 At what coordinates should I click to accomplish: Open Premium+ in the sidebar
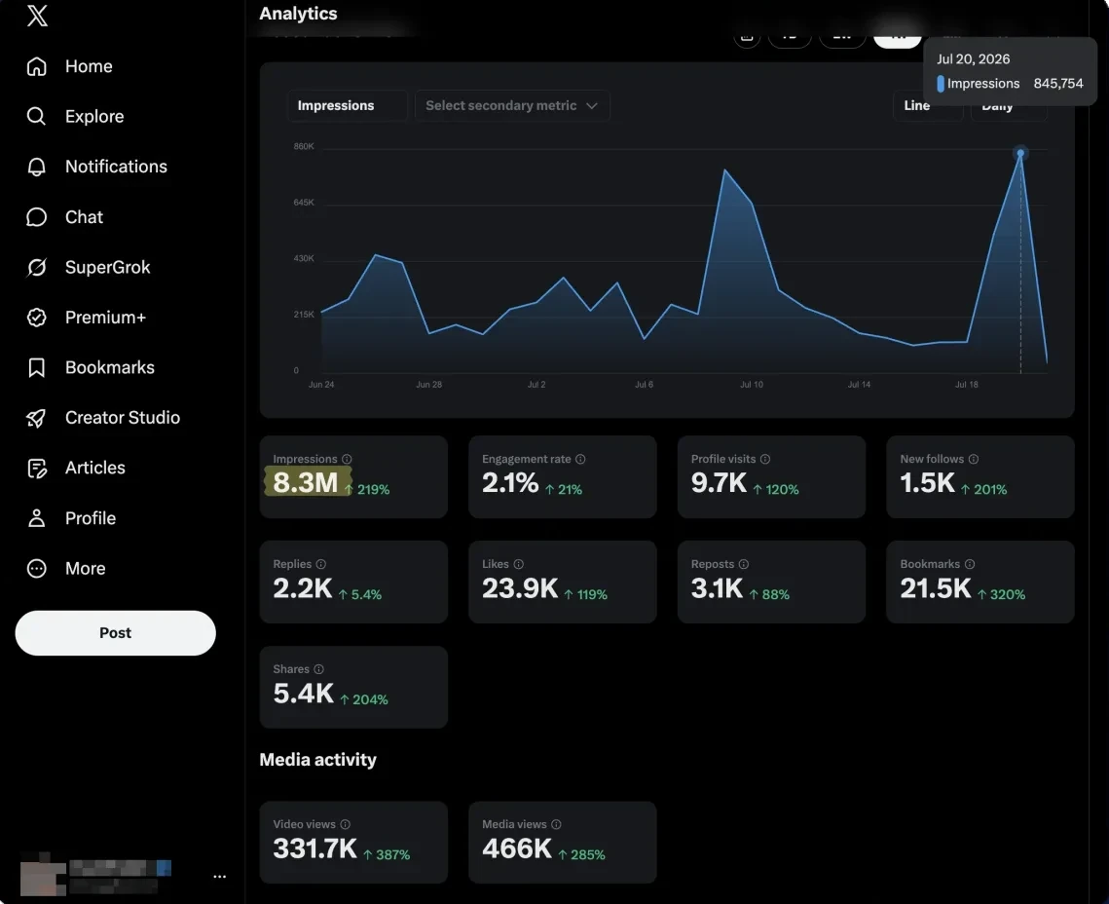click(x=87, y=318)
